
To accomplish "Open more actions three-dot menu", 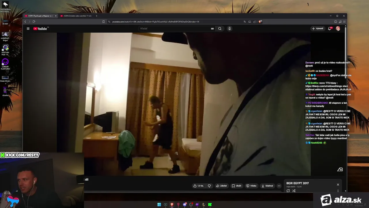I will coord(279,186).
